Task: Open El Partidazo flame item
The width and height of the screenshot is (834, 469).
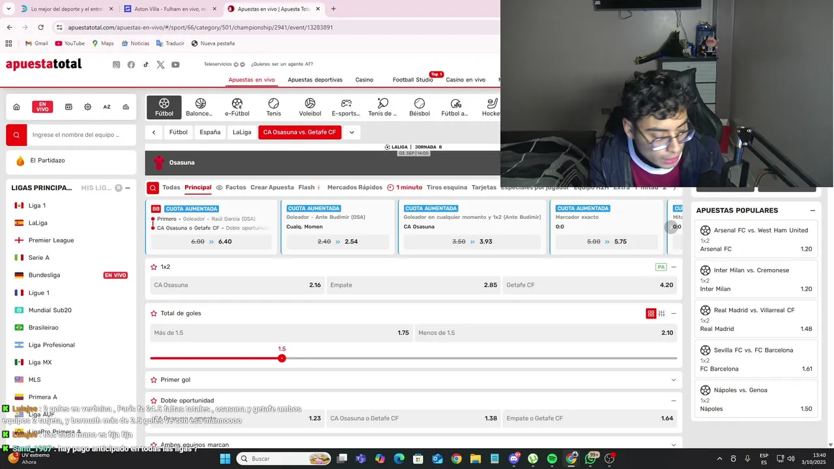Action: tap(71, 160)
